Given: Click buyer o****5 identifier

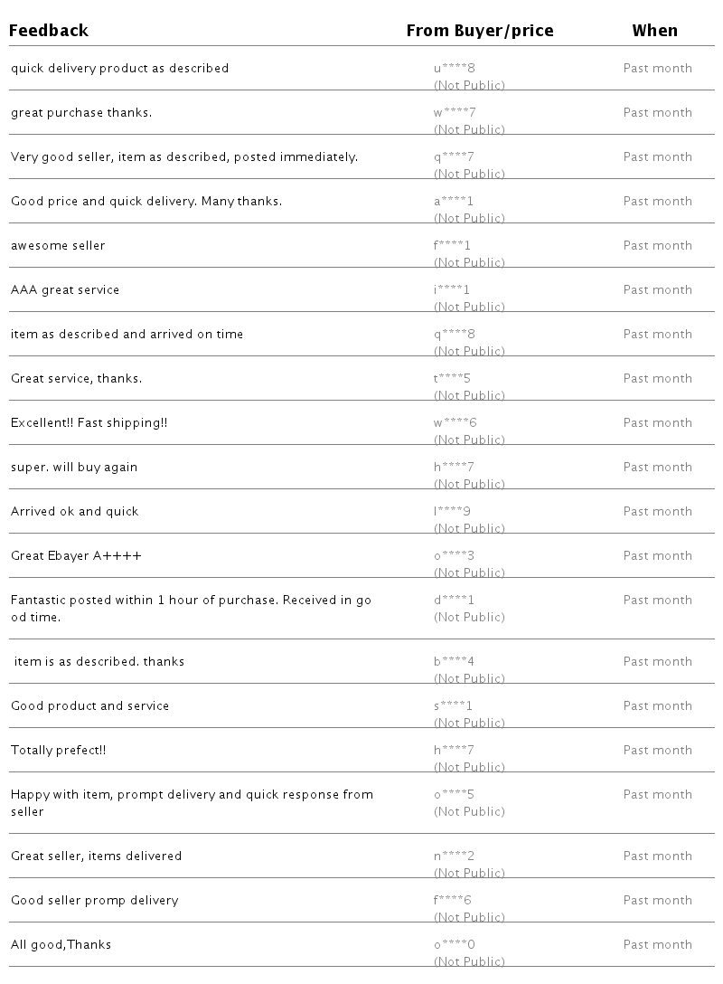Looking at the screenshot, I should pyautogui.click(x=455, y=795).
